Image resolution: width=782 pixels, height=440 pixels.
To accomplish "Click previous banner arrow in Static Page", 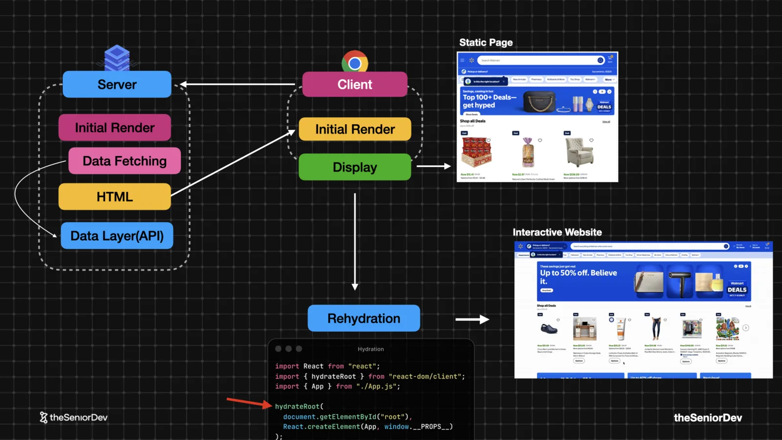I will [595, 91].
